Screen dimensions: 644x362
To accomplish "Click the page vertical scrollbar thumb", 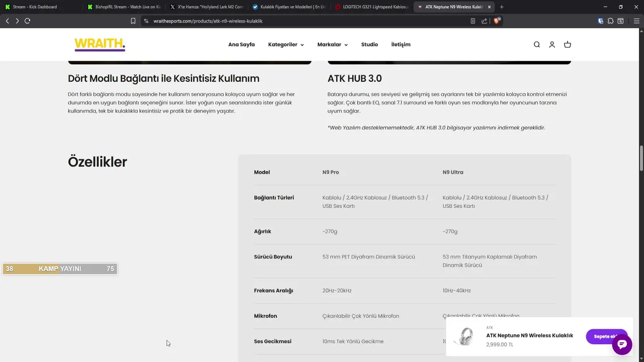I will [x=641, y=158].
